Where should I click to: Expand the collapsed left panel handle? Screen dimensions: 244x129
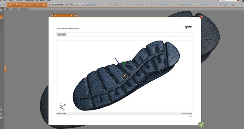pyautogui.click(x=5, y=70)
